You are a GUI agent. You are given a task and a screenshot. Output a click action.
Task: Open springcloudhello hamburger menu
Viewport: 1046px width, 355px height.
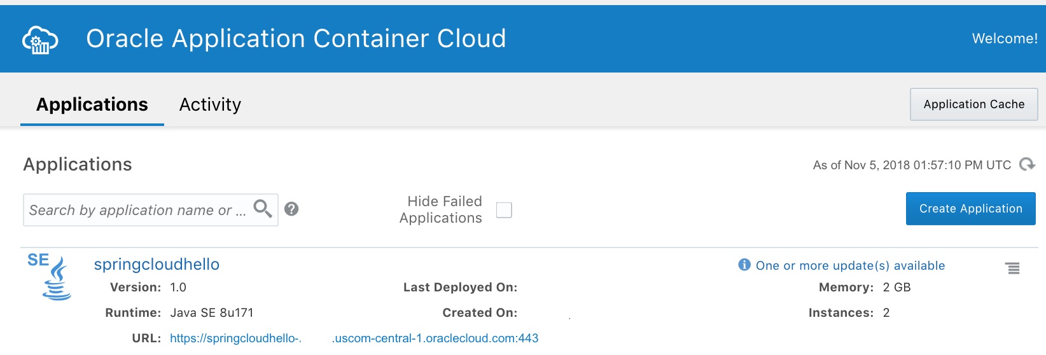1013,268
